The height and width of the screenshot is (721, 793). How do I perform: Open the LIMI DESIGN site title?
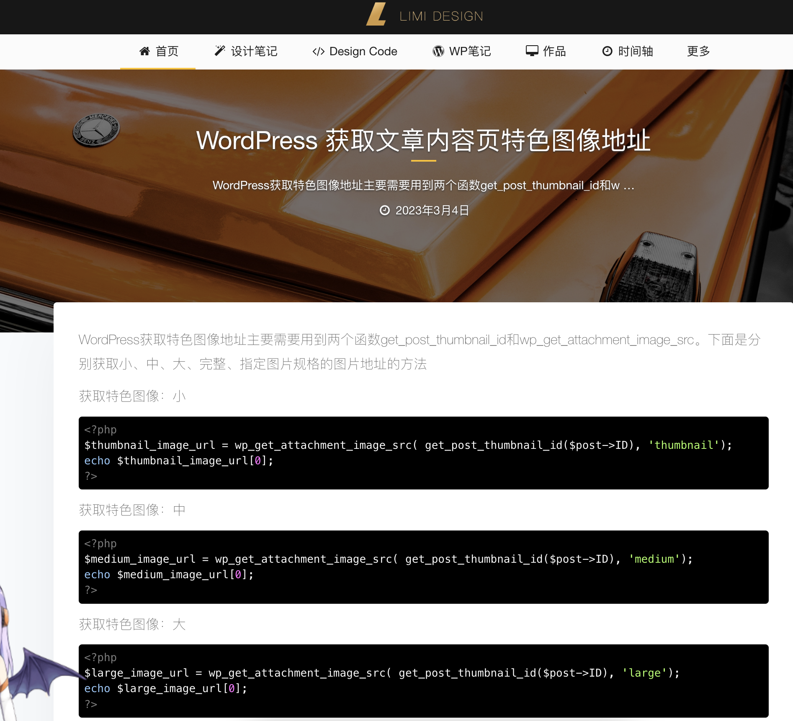tap(441, 16)
